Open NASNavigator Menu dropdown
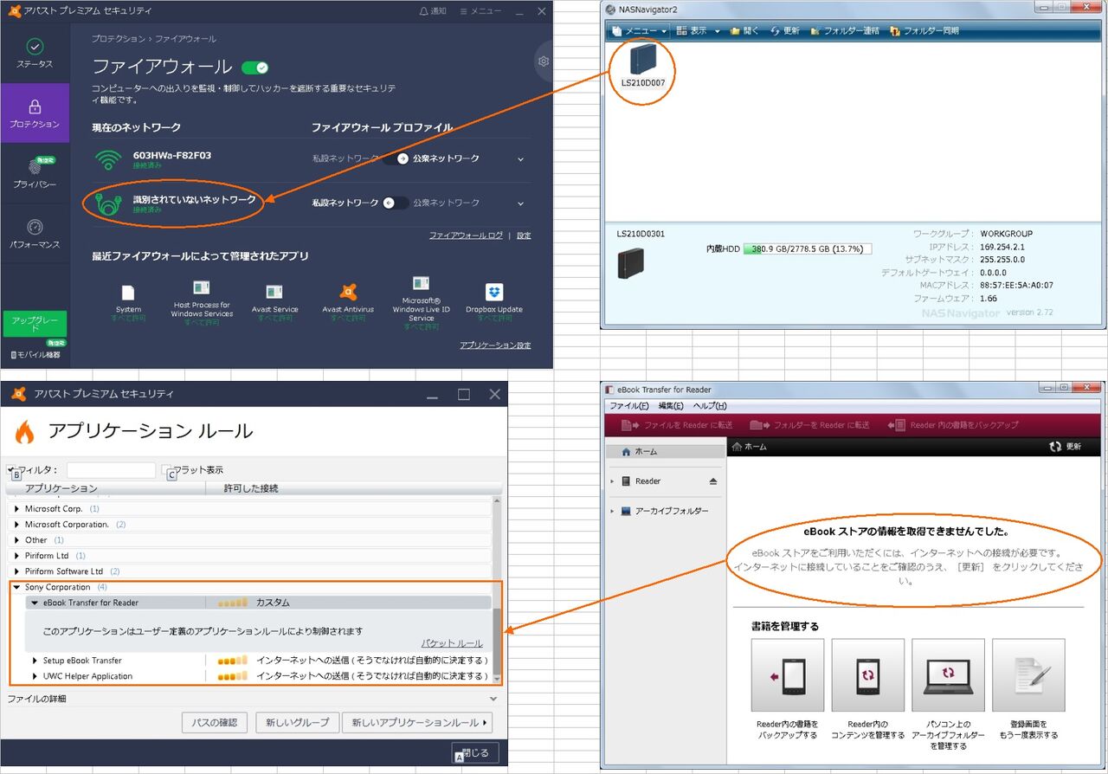 coord(640,30)
